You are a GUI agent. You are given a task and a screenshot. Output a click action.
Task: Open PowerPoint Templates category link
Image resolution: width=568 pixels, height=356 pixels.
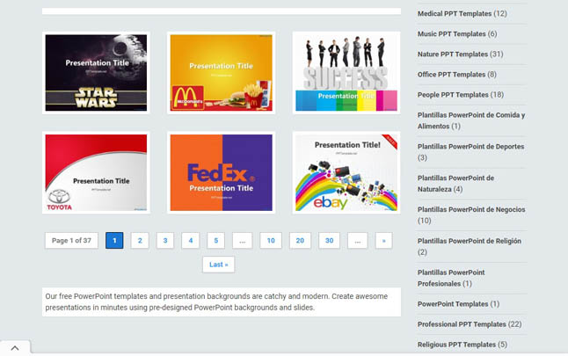pyautogui.click(x=453, y=304)
